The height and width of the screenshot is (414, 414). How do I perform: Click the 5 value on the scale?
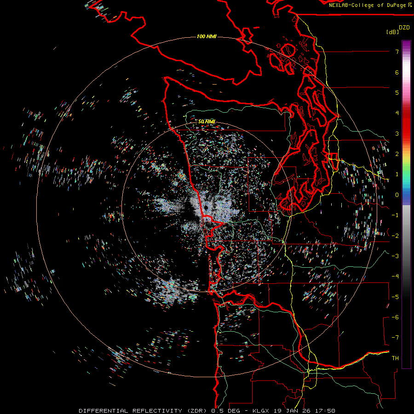point(397,92)
